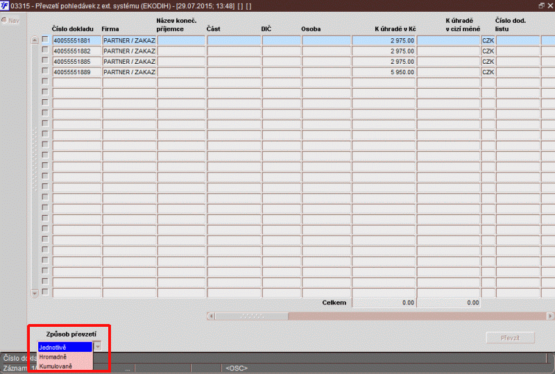The height and width of the screenshot is (374, 555).
Task: Select cell with document number 40055551882
Action: pyautogui.click(x=77, y=51)
